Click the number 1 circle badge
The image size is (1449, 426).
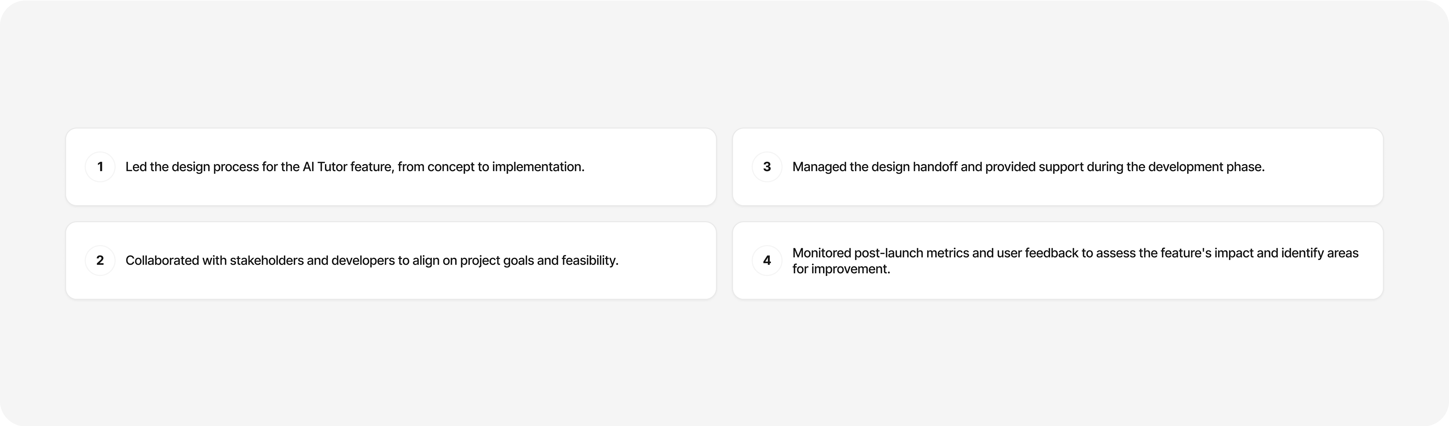100,167
